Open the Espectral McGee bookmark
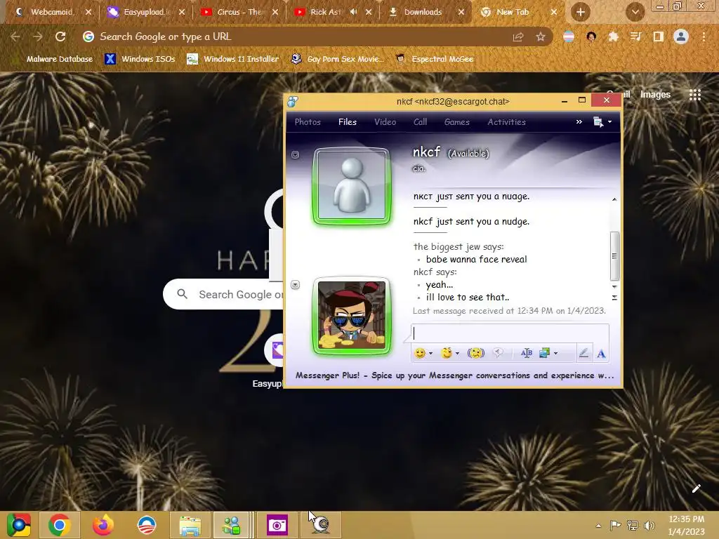This screenshot has width=719, height=539. pos(435,59)
